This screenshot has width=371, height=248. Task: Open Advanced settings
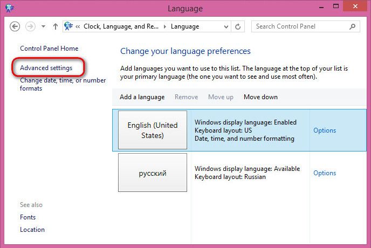[x=46, y=68]
